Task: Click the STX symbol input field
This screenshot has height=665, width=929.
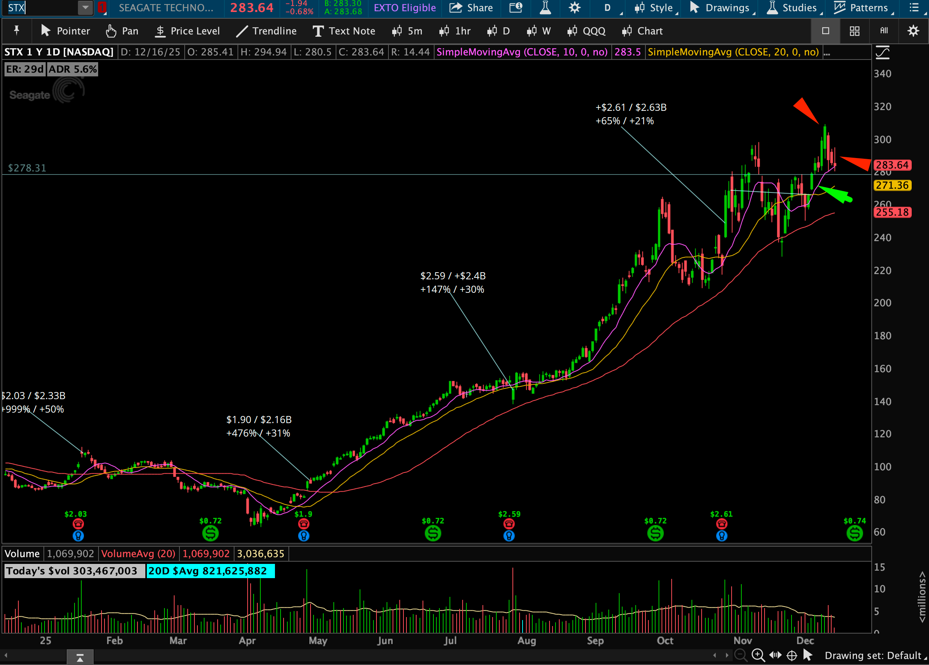Action: click(41, 8)
